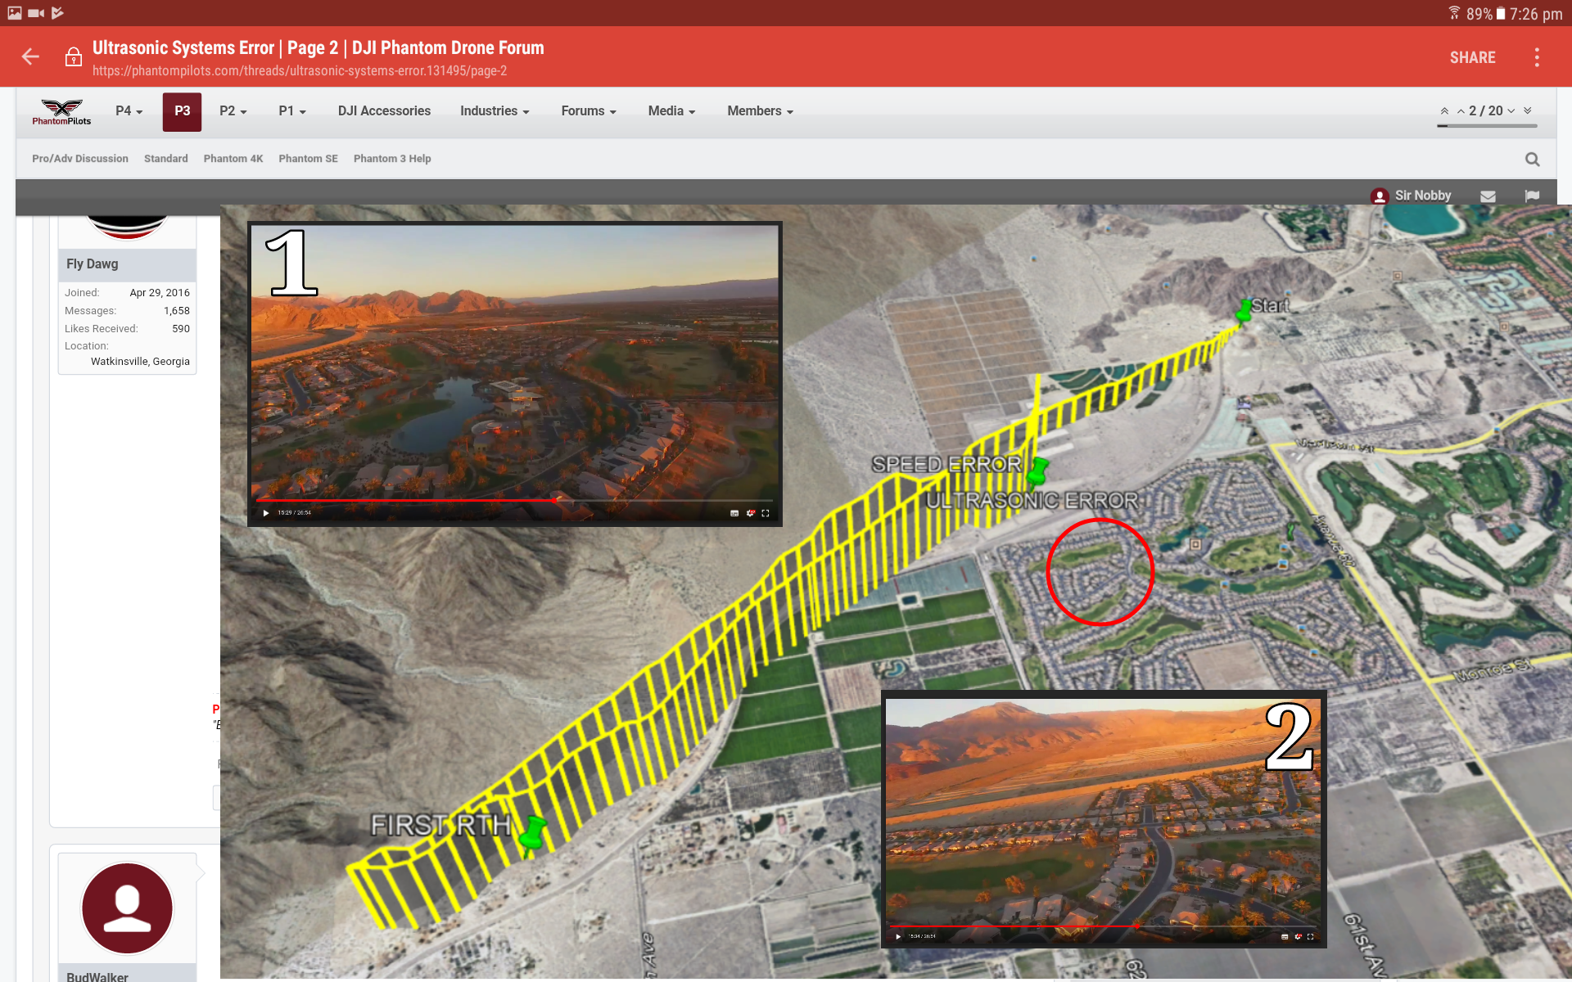Open Standard subforum link

(x=165, y=159)
